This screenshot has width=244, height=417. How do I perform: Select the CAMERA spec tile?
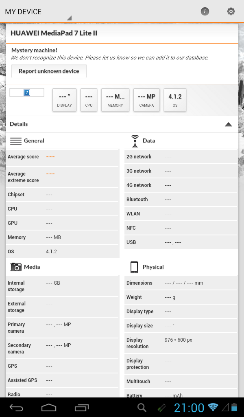pos(146,100)
